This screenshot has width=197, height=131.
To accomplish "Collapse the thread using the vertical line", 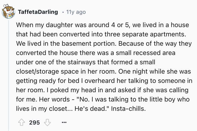I will point(9,75).
